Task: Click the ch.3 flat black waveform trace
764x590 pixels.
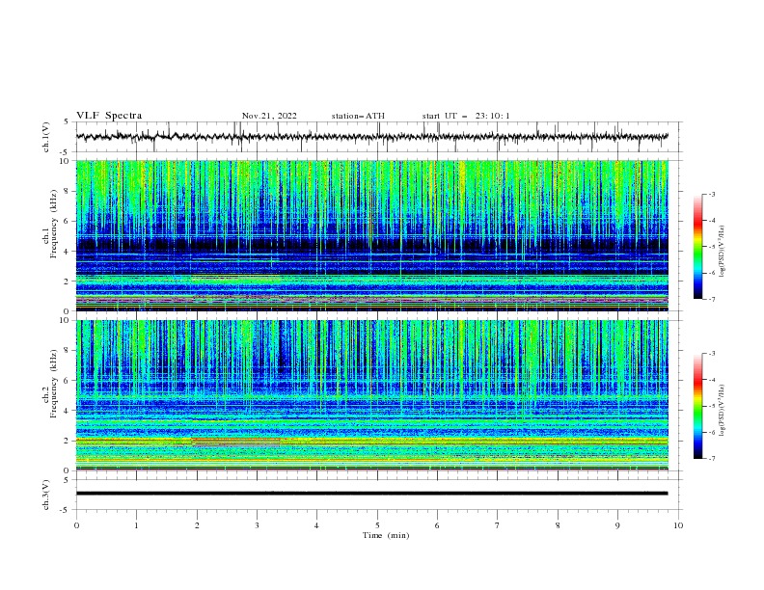Action: pyautogui.click(x=372, y=494)
